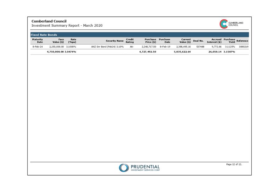Click the Purchase Price ($) column header
Image resolution: width=279 pixels, height=192 pixels.
150,41
